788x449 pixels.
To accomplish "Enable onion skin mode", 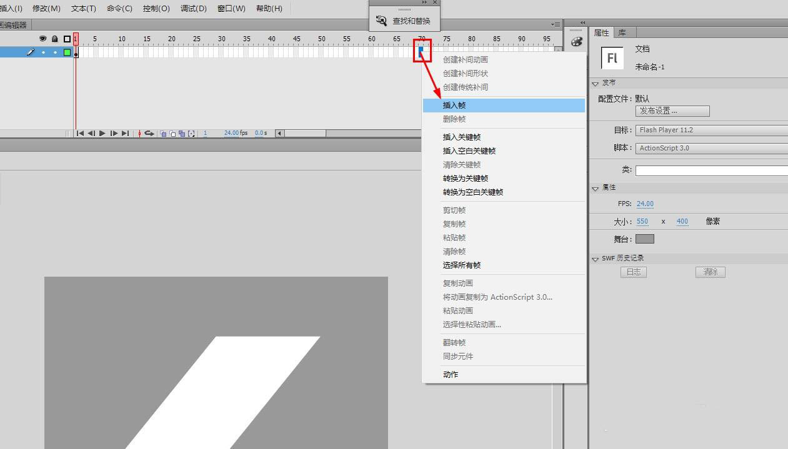I will pyautogui.click(x=163, y=134).
